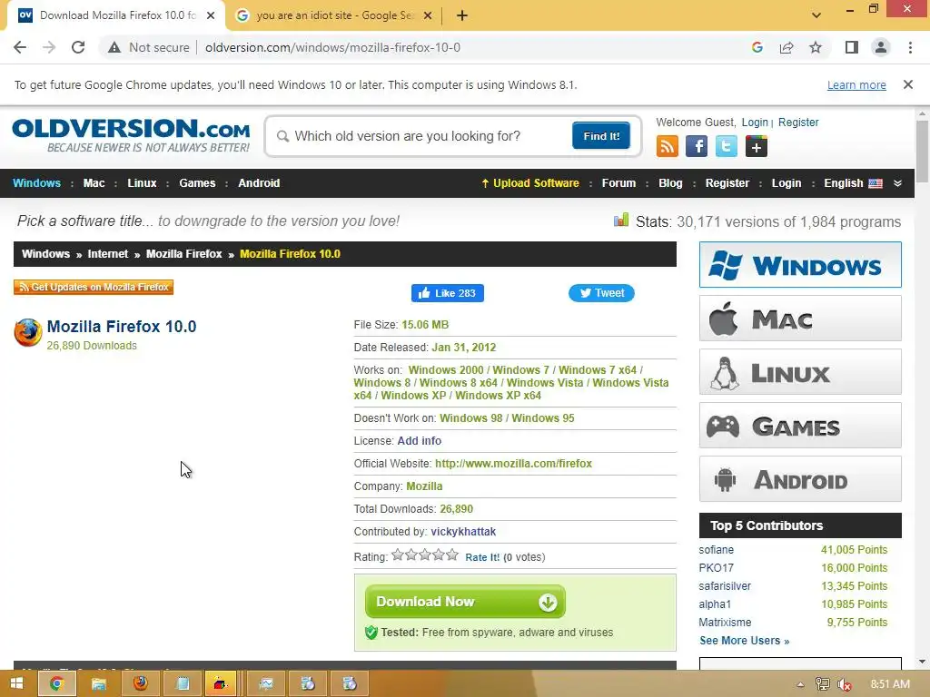Click the Android platform sidebar banner

(x=800, y=479)
